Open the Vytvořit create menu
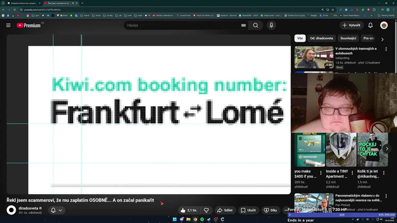This screenshot has height=223, width=397. (x=351, y=25)
